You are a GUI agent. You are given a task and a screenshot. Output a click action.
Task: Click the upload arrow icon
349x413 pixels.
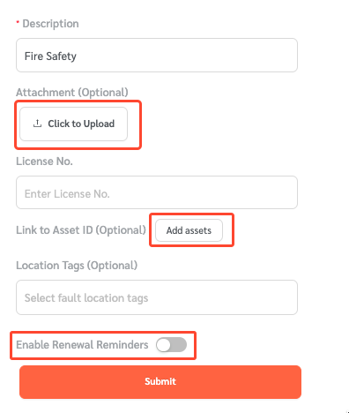[37, 124]
